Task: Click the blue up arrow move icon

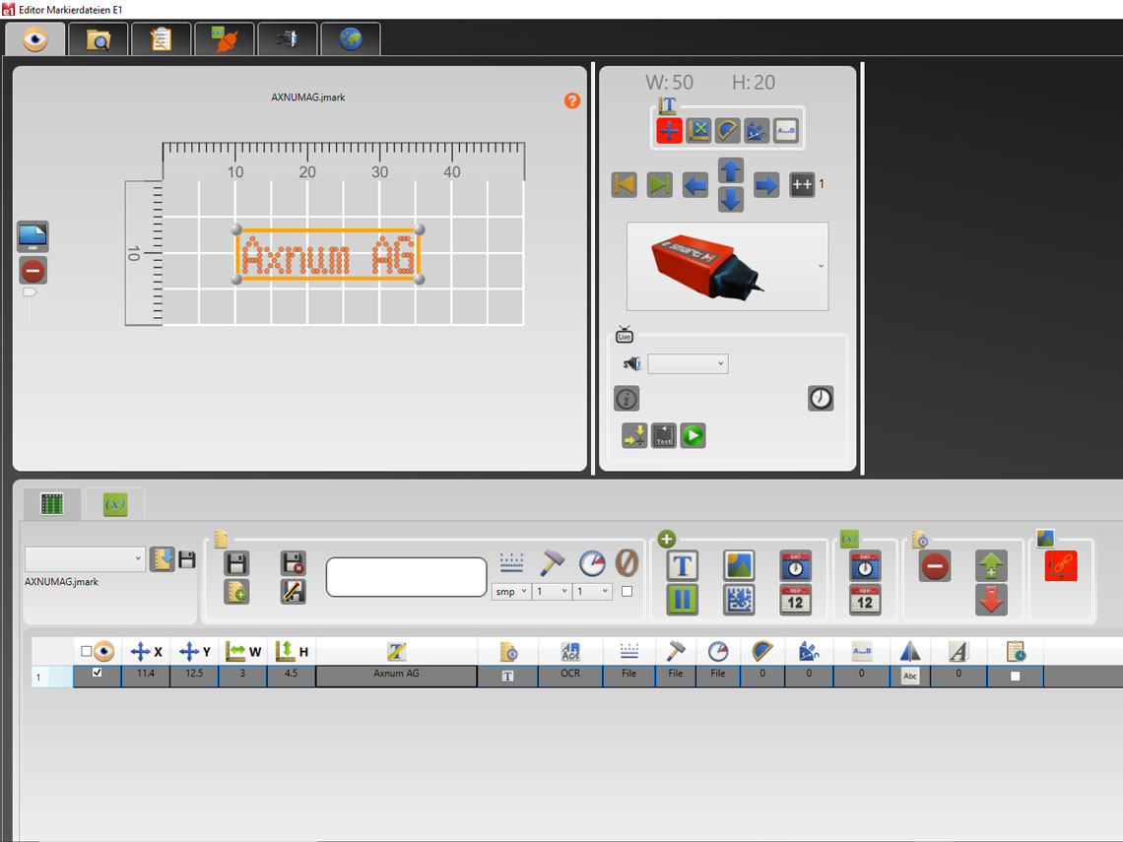Action: pos(730,169)
